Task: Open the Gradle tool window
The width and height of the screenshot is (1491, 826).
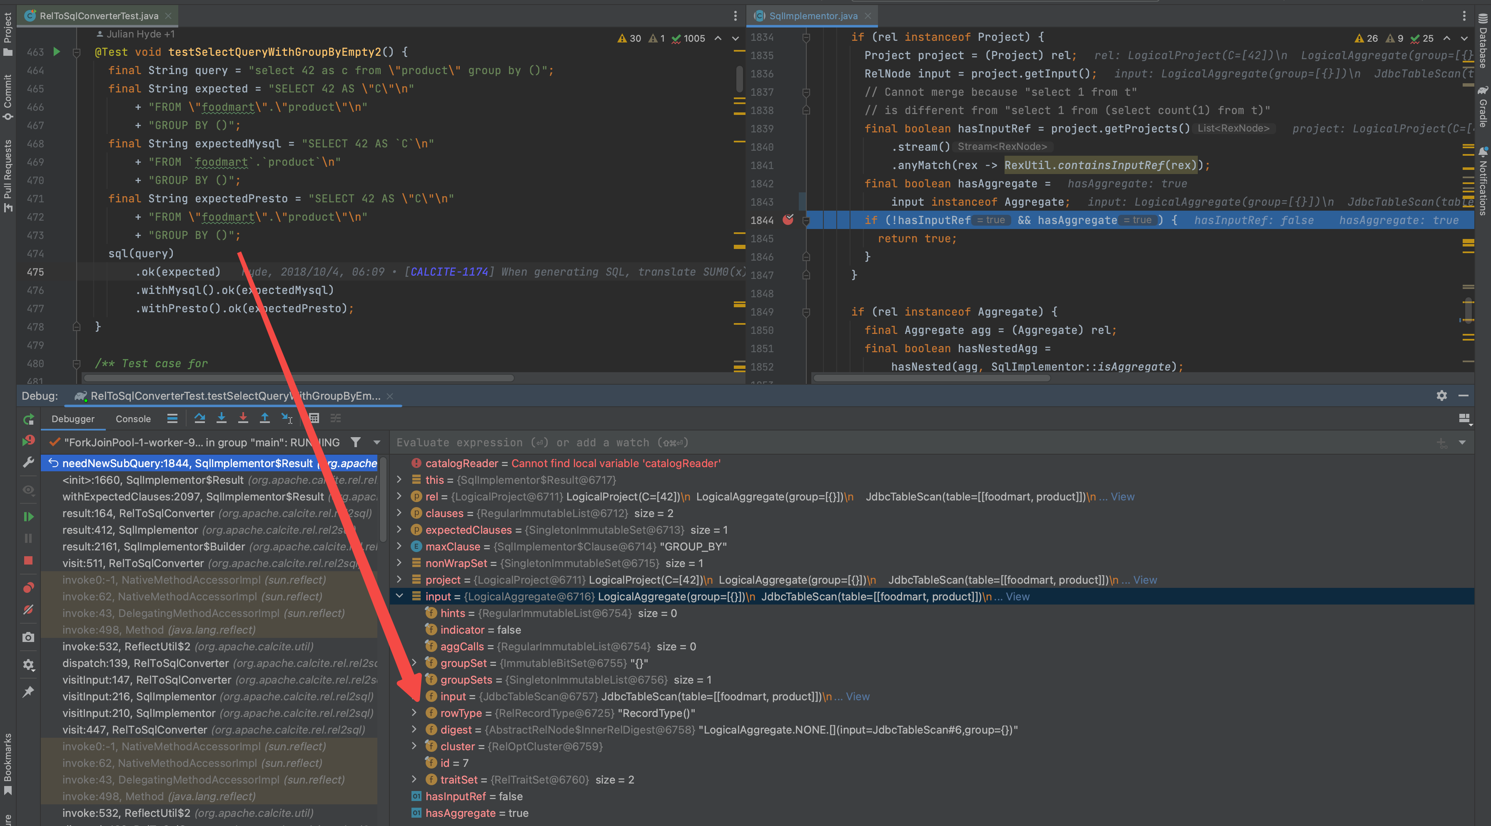Action: pos(1482,107)
